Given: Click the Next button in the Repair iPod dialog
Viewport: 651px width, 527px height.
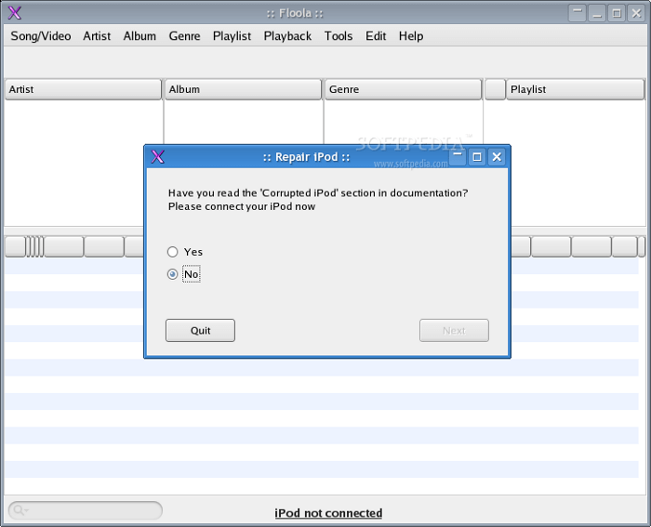Looking at the screenshot, I should [x=454, y=330].
